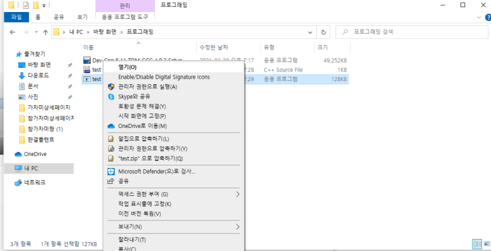Select the test application file icon

[87, 79]
